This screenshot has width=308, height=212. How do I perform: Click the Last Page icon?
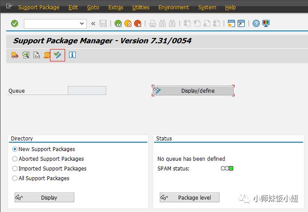point(216,23)
